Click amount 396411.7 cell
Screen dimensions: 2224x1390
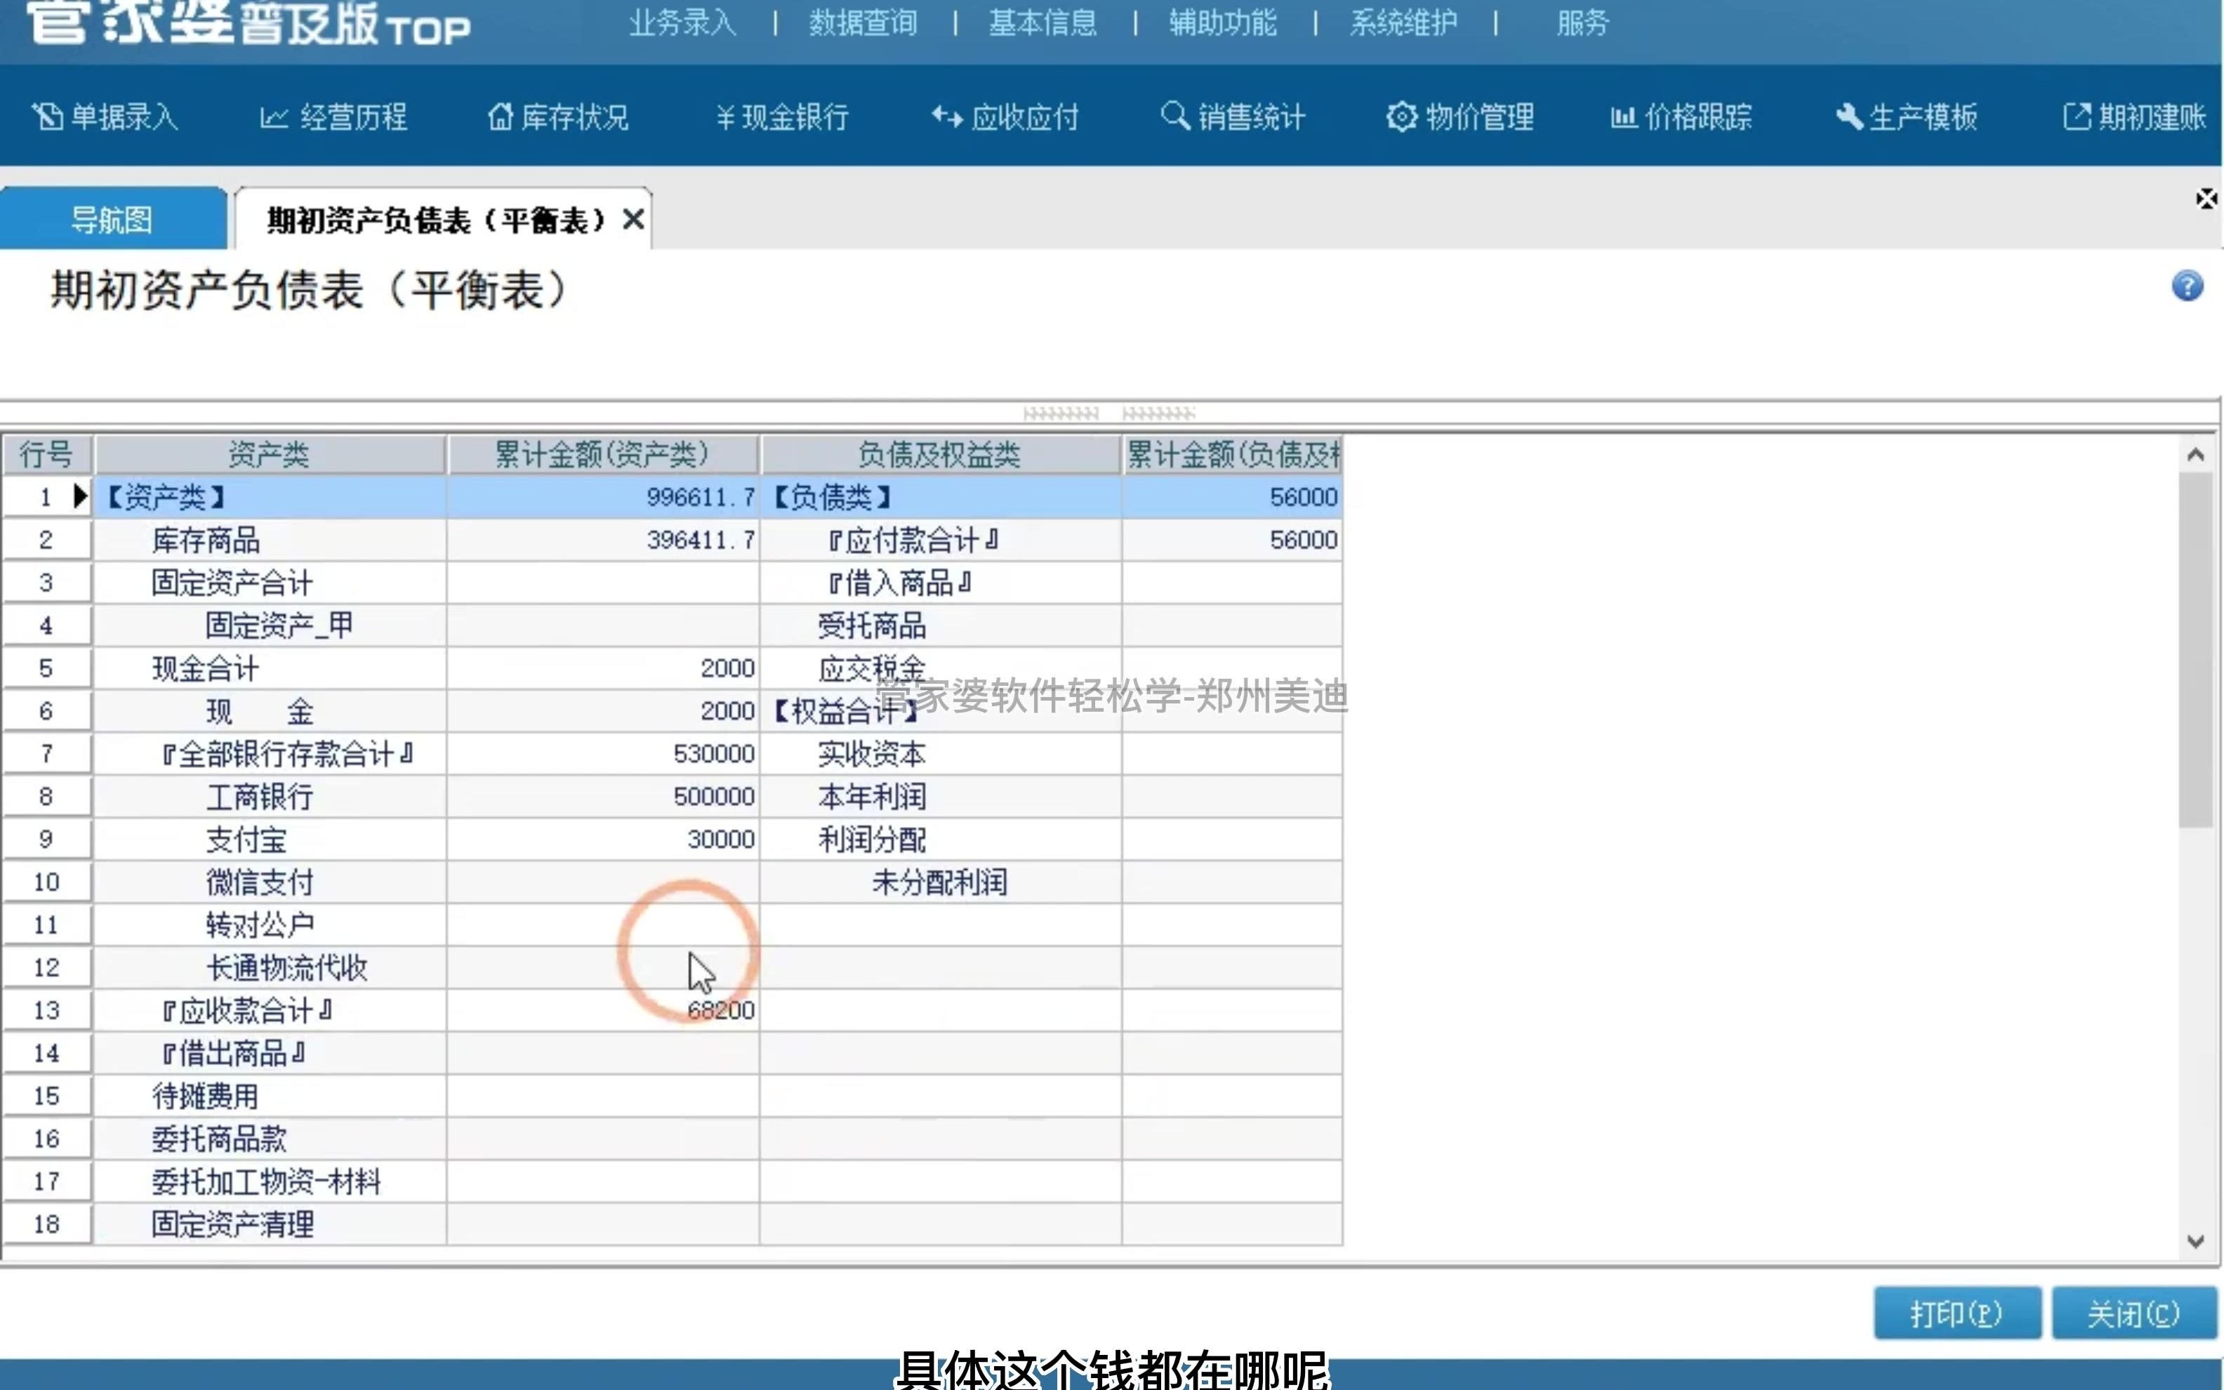[x=603, y=540]
